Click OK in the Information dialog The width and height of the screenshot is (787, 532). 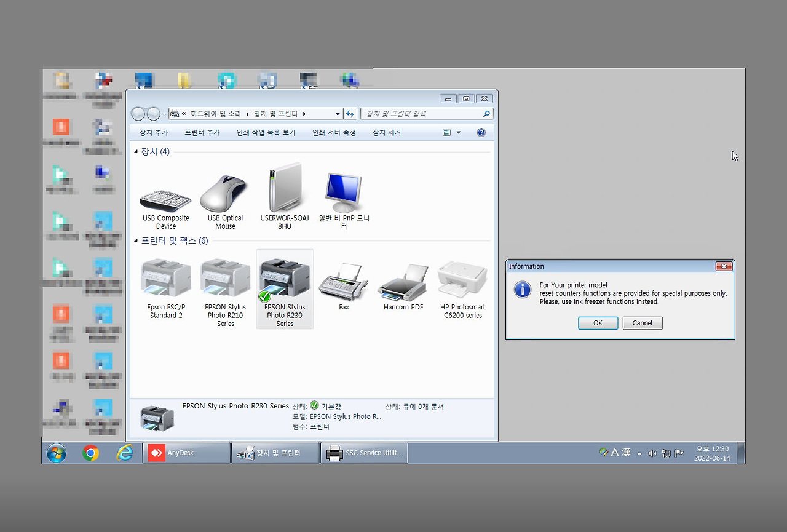(597, 323)
